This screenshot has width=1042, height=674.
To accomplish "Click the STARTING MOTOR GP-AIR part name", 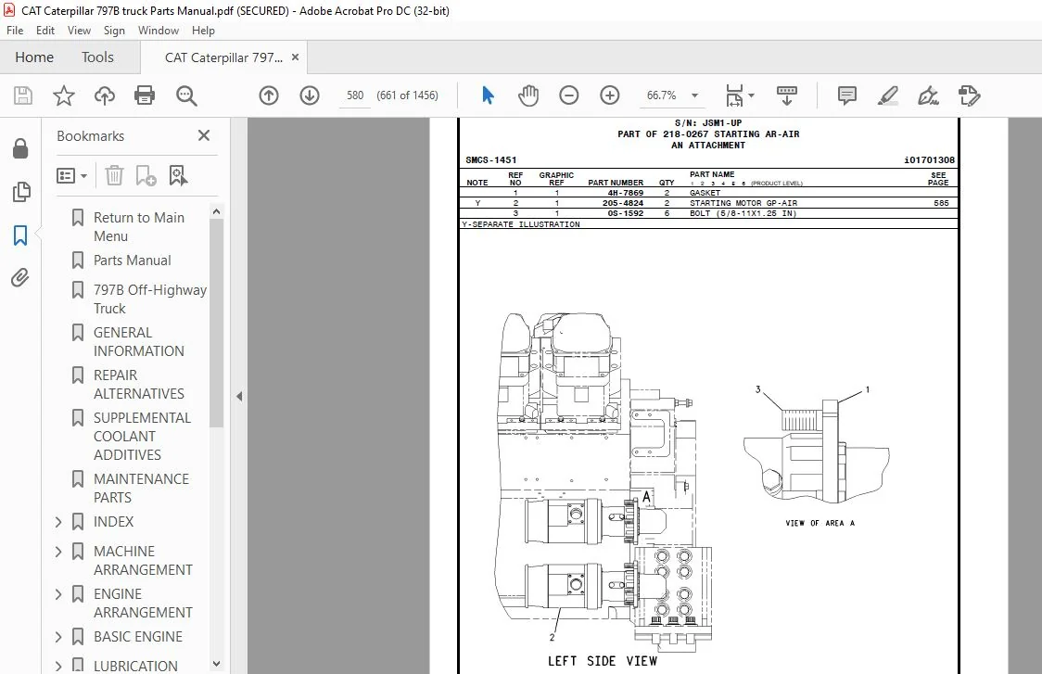I will point(743,203).
